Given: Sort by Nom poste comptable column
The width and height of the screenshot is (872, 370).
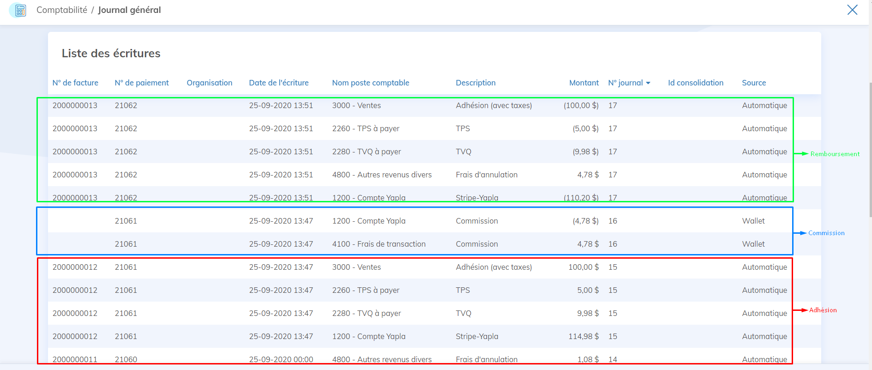Looking at the screenshot, I should pyautogui.click(x=371, y=83).
